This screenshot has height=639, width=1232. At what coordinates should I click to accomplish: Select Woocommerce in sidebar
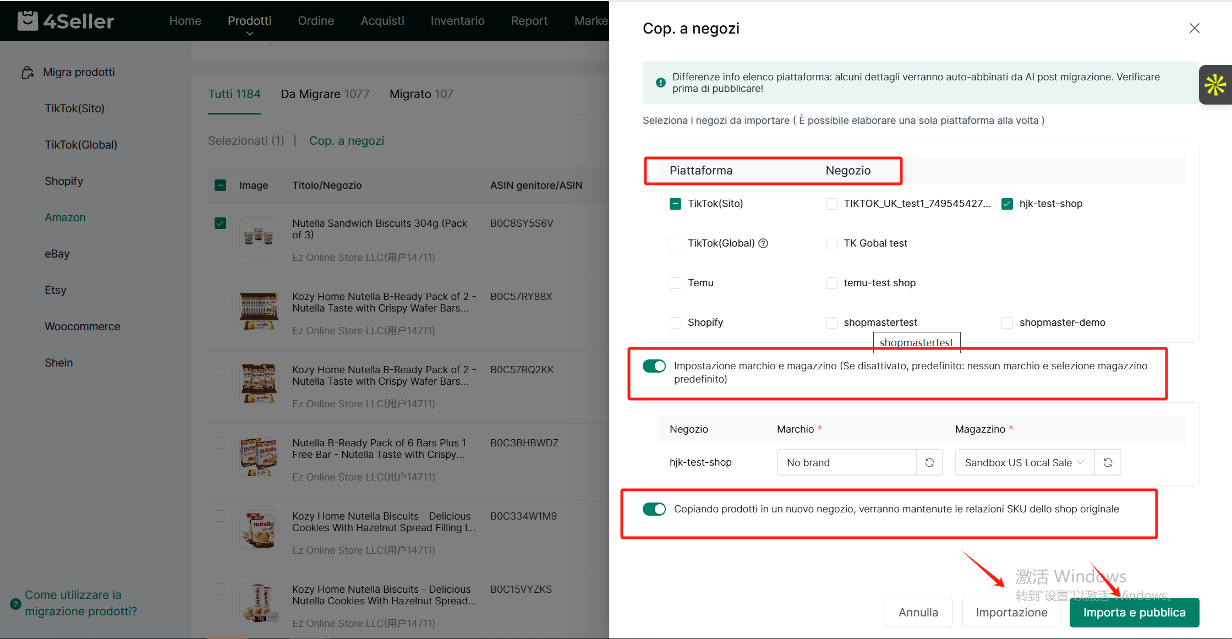click(83, 326)
